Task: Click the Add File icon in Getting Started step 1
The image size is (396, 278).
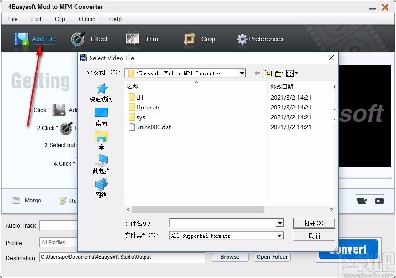Action: click(59, 110)
